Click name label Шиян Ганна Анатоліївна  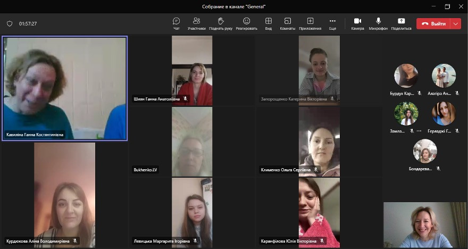coord(157,99)
